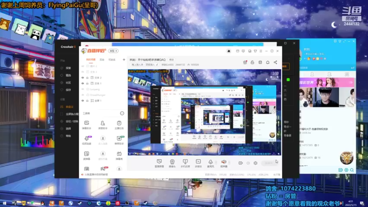This screenshot has height=207, width=368.
Task: Click the skin shirt icon in title bar
Action: point(255,51)
